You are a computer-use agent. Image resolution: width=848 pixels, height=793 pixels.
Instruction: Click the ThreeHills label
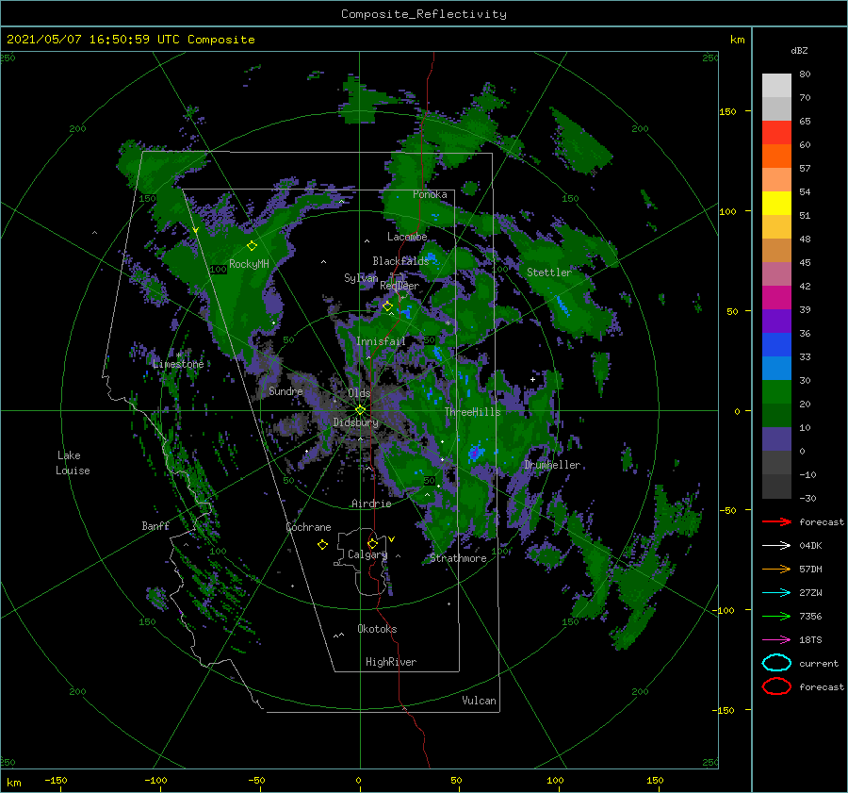click(473, 412)
